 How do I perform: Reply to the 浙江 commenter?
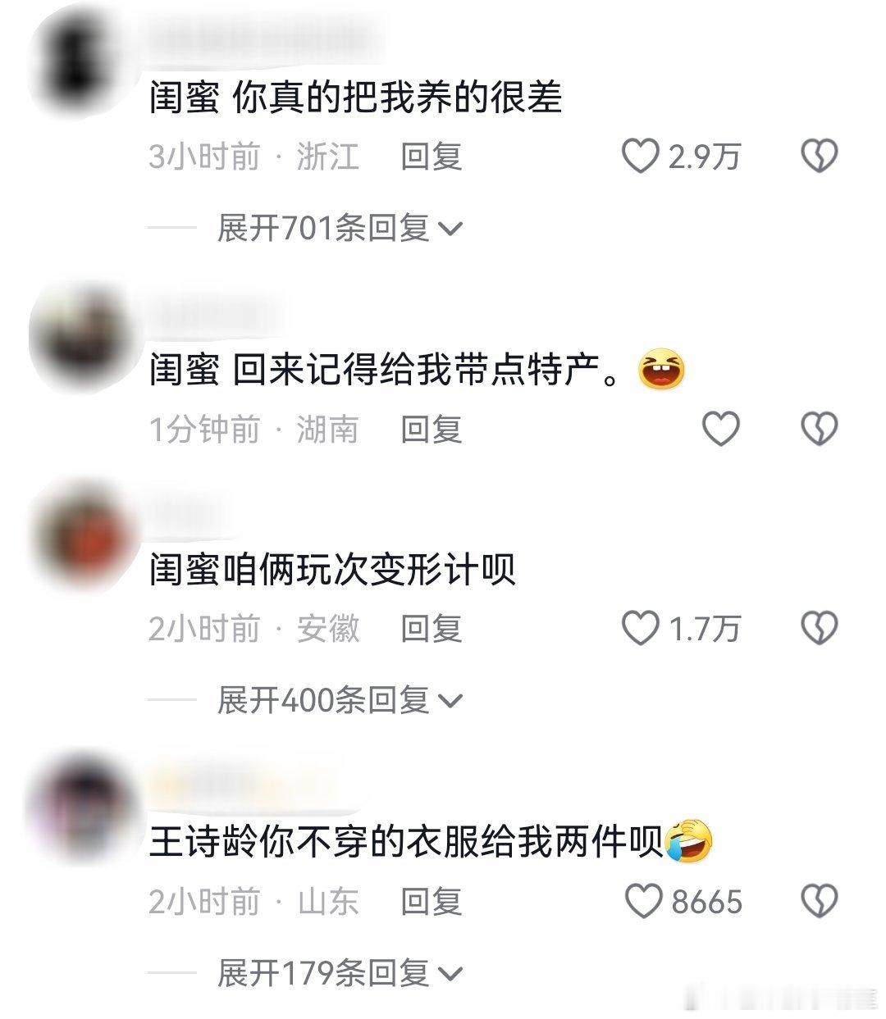point(432,156)
